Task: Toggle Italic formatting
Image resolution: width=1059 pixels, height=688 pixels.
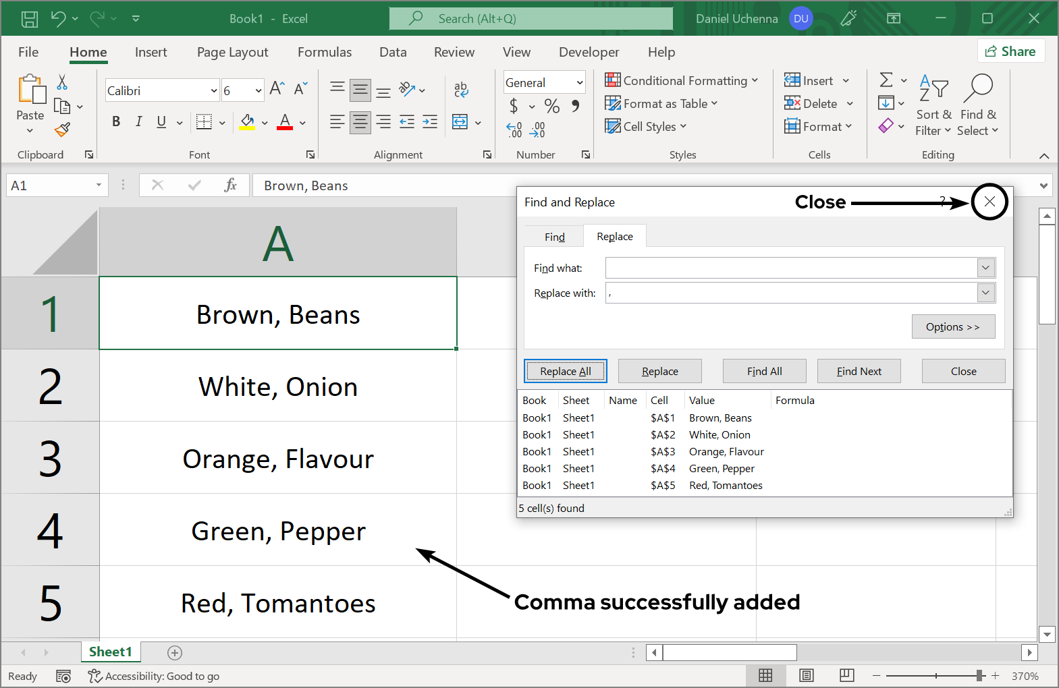Action: tap(138, 121)
